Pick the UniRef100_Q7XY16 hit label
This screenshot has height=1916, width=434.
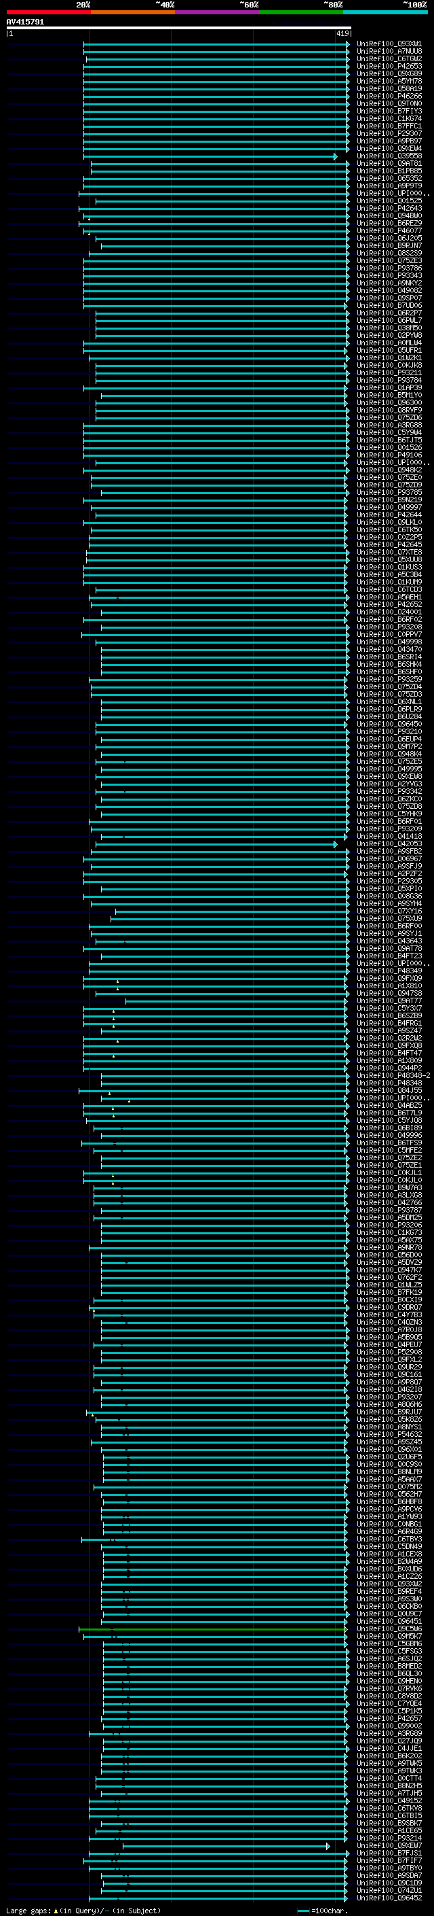pyautogui.click(x=389, y=910)
